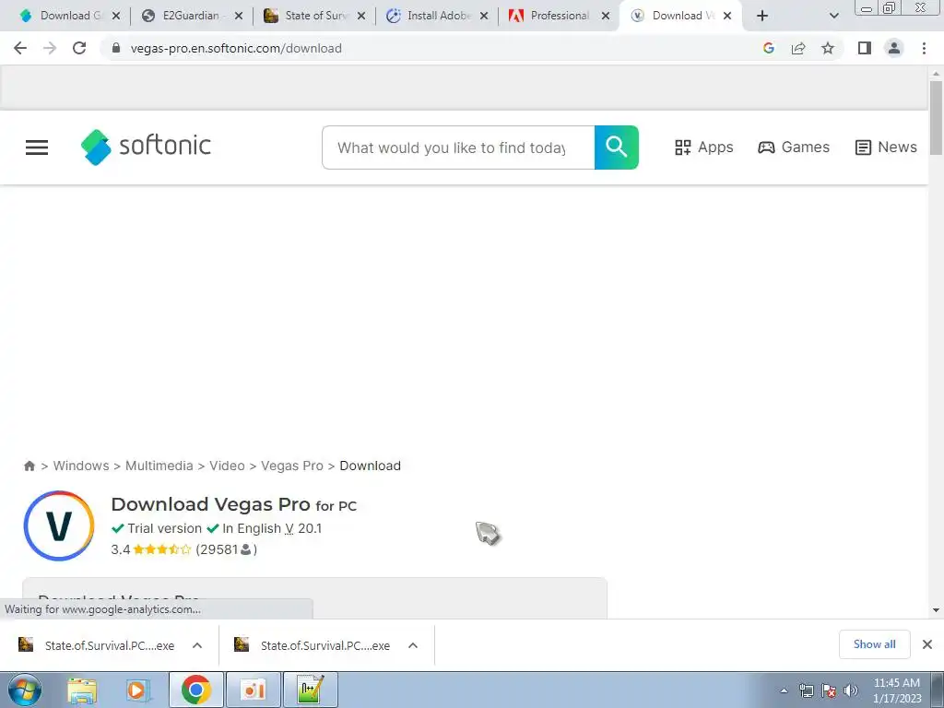Screen dimensions: 944x708
Task: Open a new browser tab
Action: pyautogui.click(x=762, y=16)
